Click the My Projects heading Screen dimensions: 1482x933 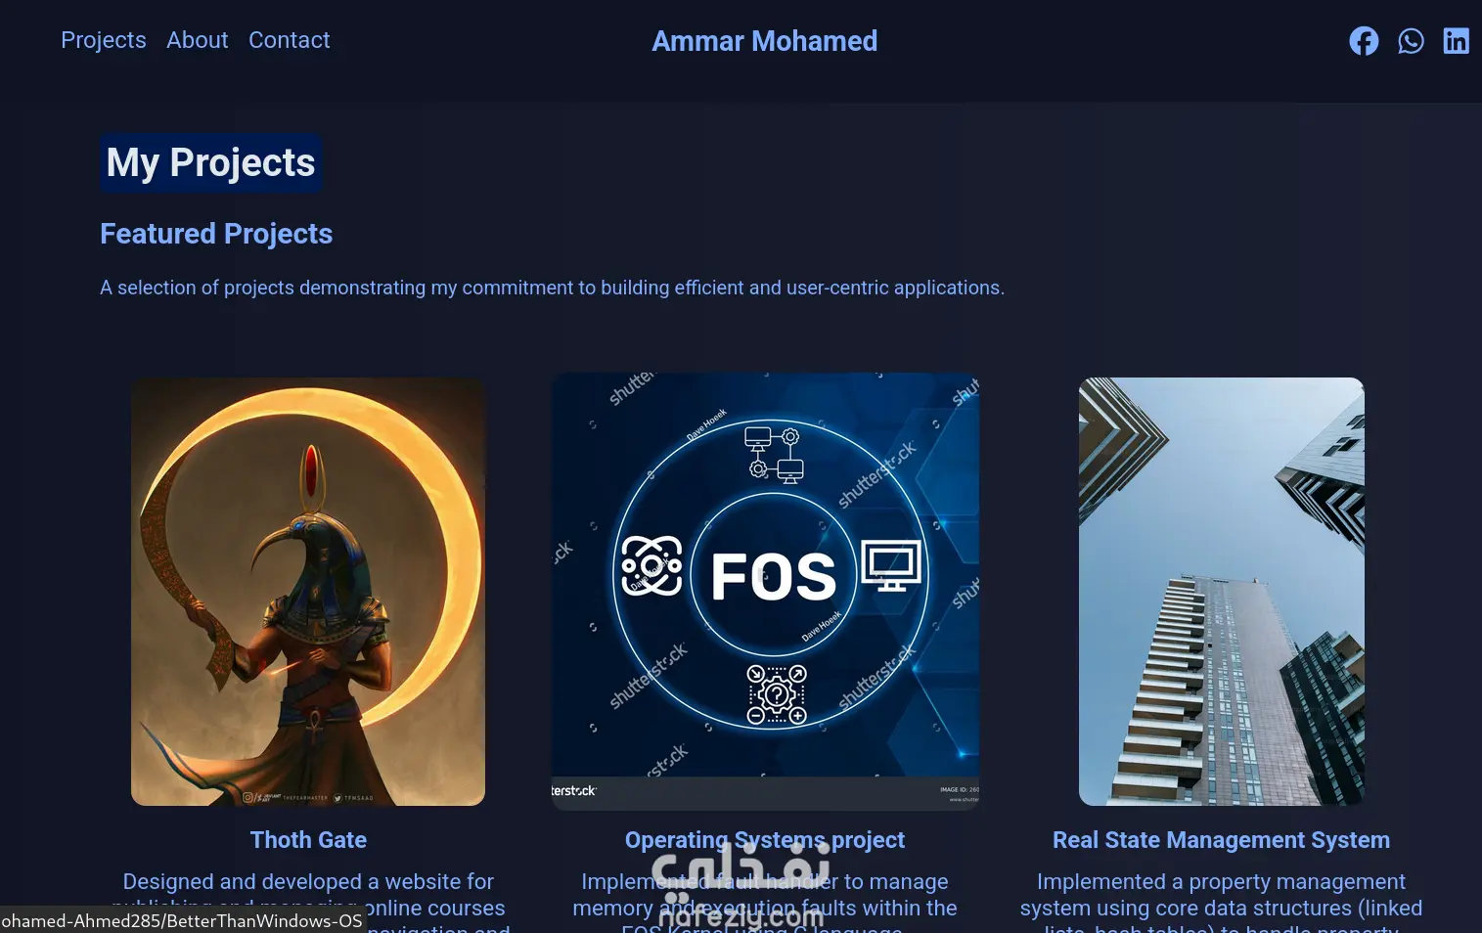tap(211, 162)
